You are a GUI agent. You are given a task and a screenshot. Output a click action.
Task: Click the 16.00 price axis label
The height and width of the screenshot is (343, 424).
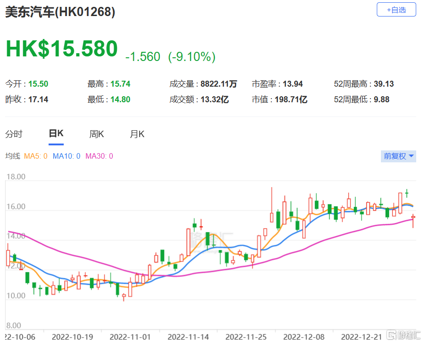click(16, 206)
